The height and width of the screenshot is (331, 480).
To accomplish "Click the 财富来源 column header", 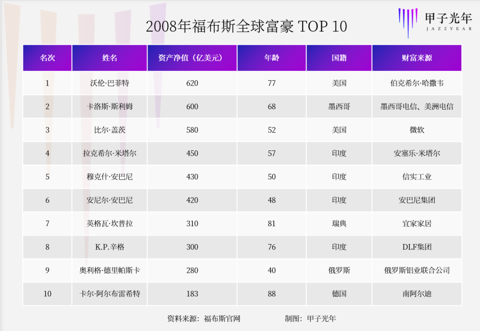I will [x=417, y=58].
